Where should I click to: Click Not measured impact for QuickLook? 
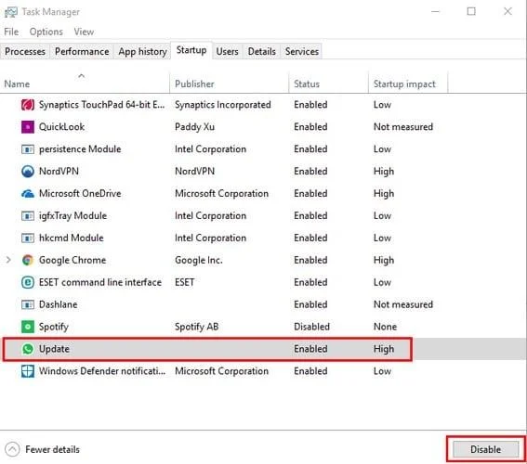(403, 127)
